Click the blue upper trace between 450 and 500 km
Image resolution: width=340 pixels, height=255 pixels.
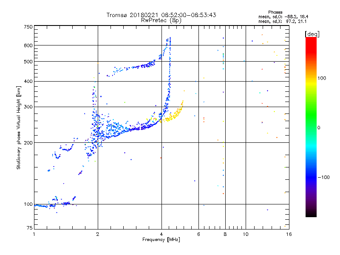click(x=134, y=67)
